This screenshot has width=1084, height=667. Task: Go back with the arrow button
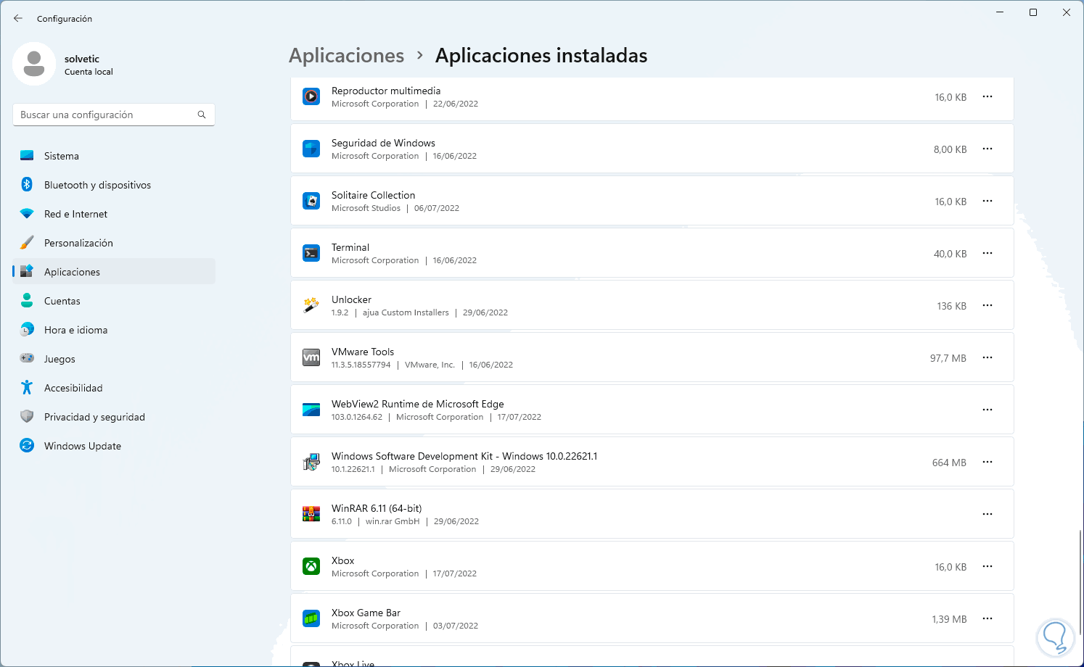(18, 18)
